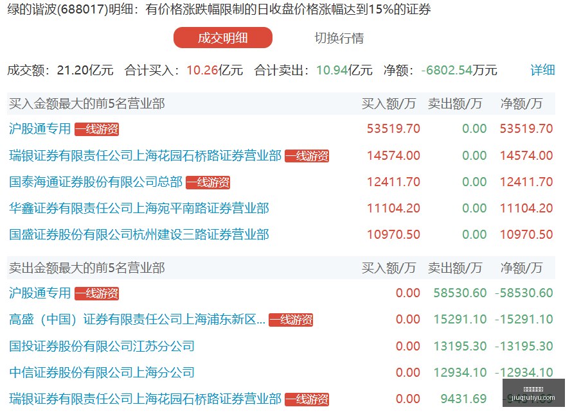The width and height of the screenshot is (572, 414).
Task: Open 国投证券股份有限公司江苏分公司 link
Action: coord(102,346)
